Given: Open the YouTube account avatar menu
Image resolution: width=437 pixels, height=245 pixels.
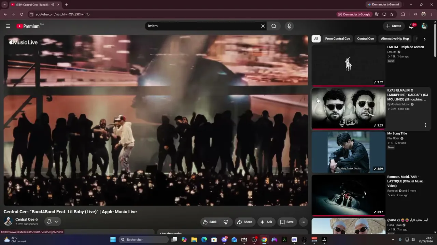Looking at the screenshot, I should click(x=424, y=26).
